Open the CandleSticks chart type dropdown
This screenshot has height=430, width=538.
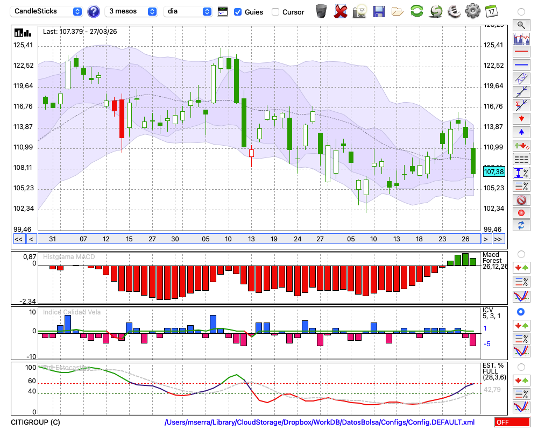[x=47, y=11]
